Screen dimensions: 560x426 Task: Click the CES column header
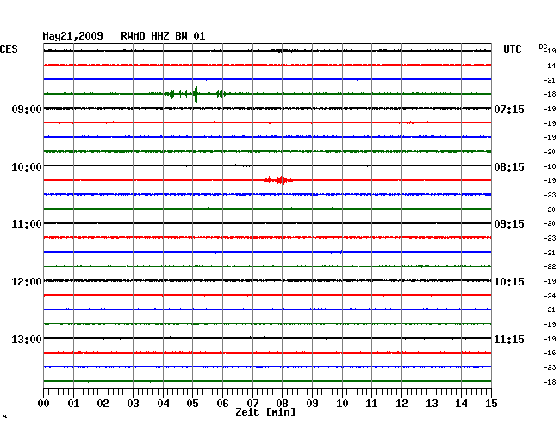tap(9, 49)
